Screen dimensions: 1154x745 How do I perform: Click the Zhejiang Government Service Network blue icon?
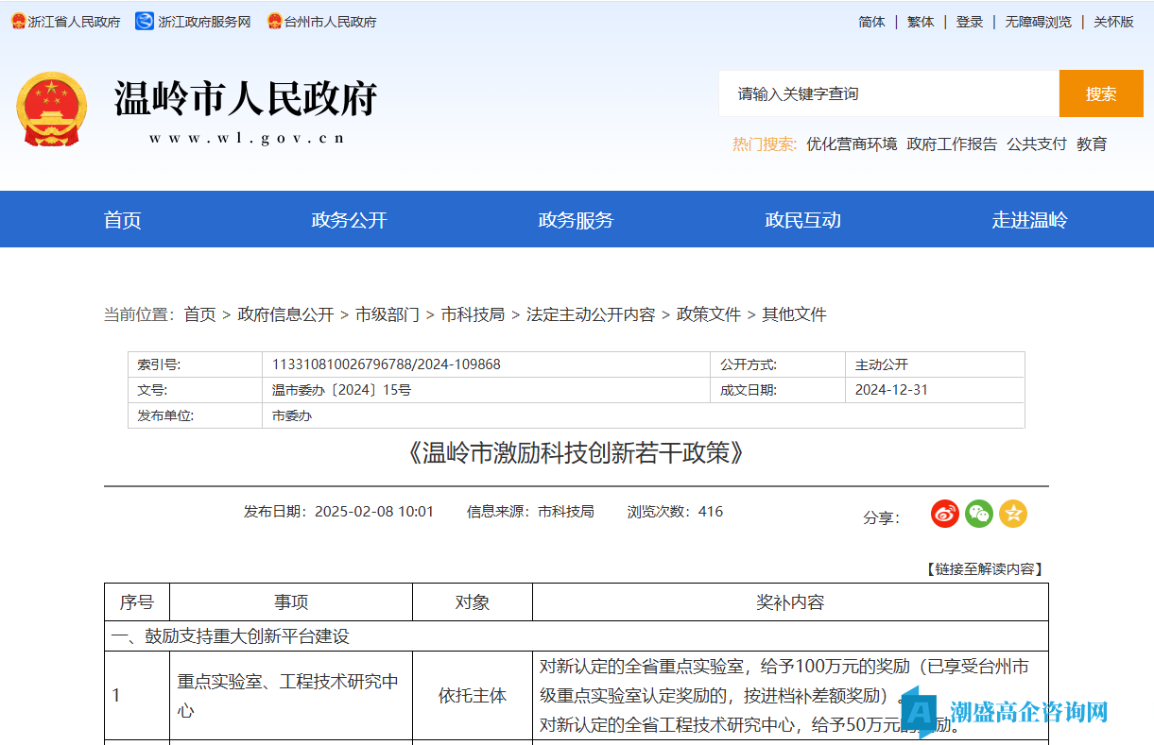(x=145, y=21)
